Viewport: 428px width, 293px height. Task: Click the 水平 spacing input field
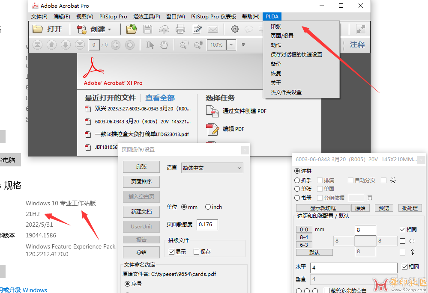tap(354, 268)
